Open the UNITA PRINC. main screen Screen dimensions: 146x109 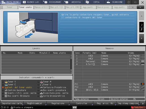(10, 2)
